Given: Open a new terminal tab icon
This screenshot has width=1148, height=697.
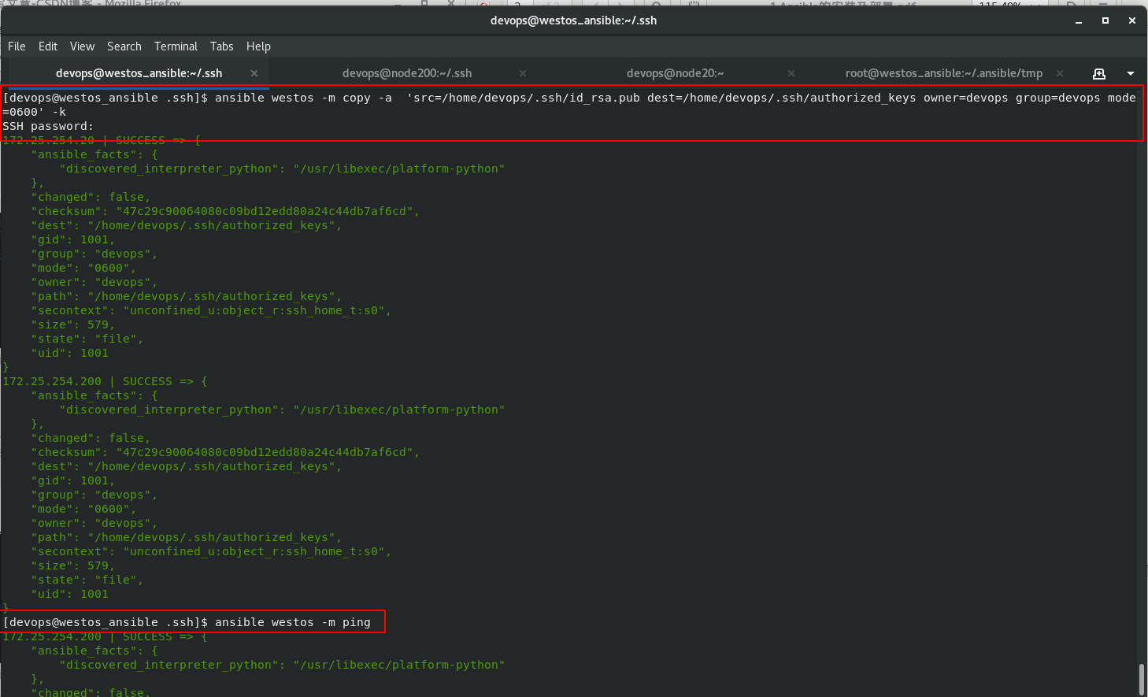Looking at the screenshot, I should [1099, 73].
